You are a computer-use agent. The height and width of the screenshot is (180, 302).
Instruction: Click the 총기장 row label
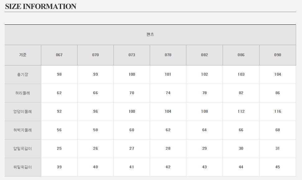coord(23,74)
